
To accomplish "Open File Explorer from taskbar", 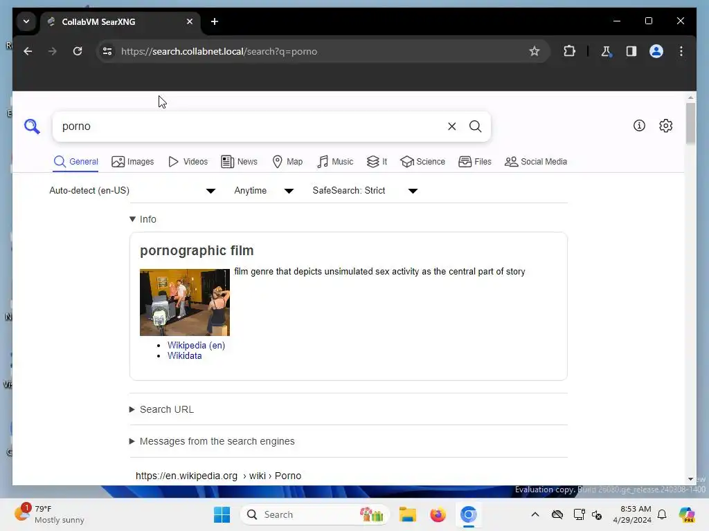I will tap(407, 514).
